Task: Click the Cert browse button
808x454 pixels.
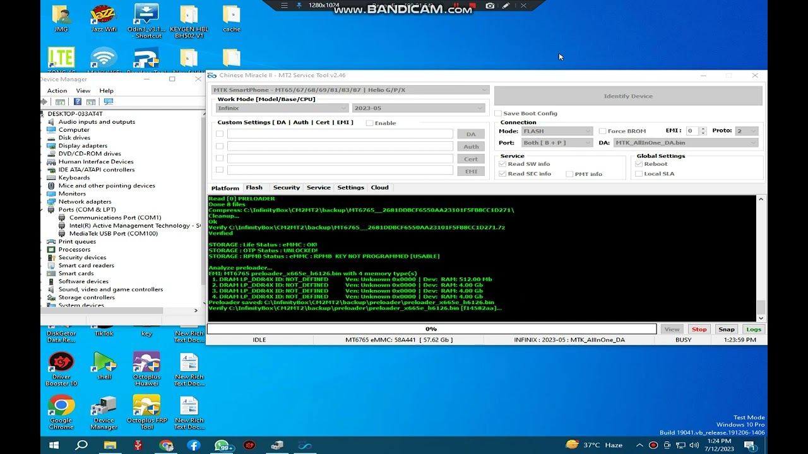Action: click(471, 159)
